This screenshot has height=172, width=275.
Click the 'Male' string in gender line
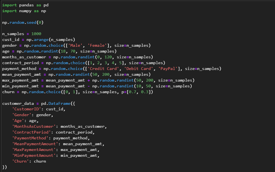pyautogui.click(x=75, y=46)
